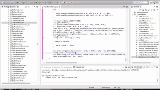Viewport: 160px width, 90px height.
Task: Click Outline sort alphabetically icon
Action: tap(143, 10)
